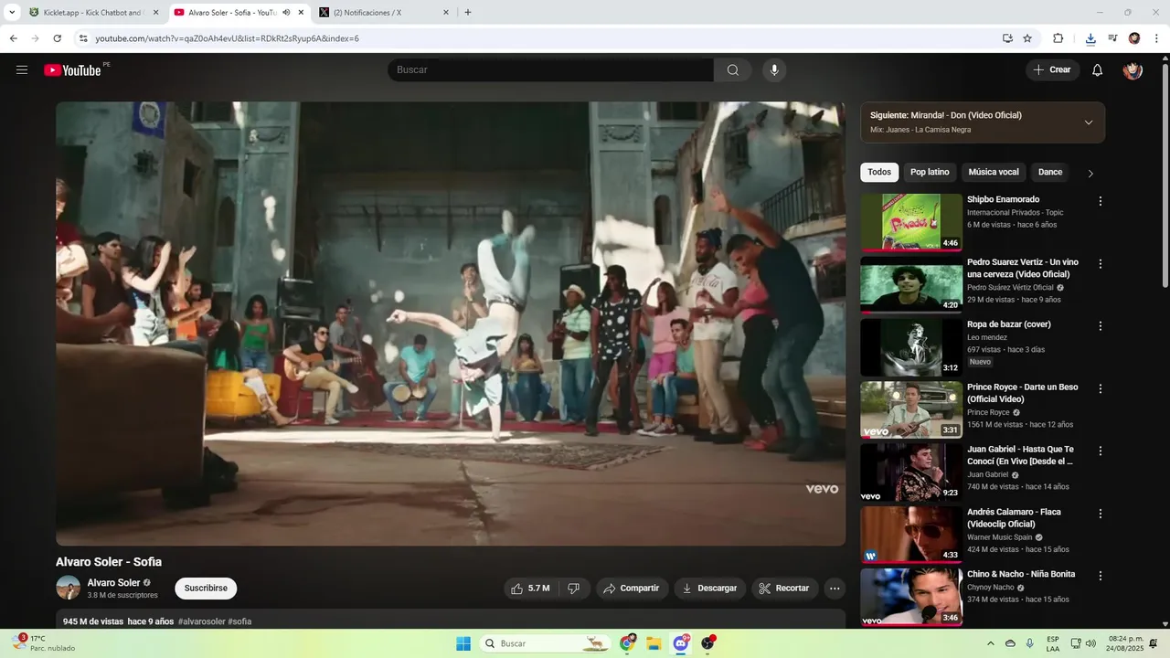Open Juan Gabriel Hasta Que Te Conocí title
1170x658 pixels.
1020,455
